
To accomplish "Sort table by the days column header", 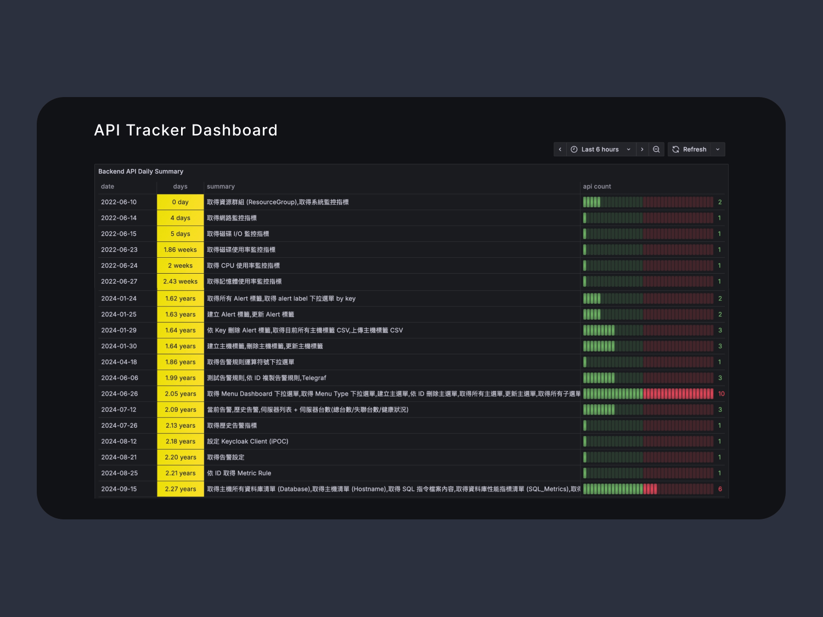I will click(x=180, y=186).
